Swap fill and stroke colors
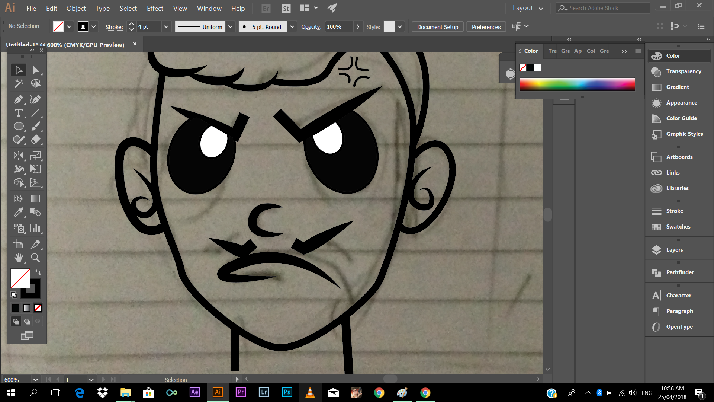Image resolution: width=714 pixels, height=402 pixels. click(38, 272)
